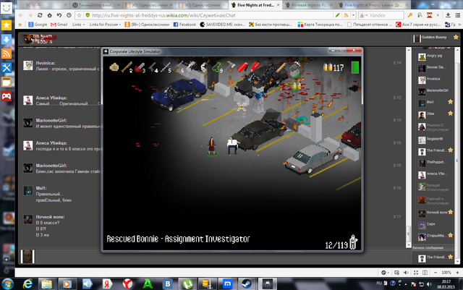This screenshot has height=290, width=463.
Task: Close the active Five Nights at Freddy's tab
Action: 278,5
